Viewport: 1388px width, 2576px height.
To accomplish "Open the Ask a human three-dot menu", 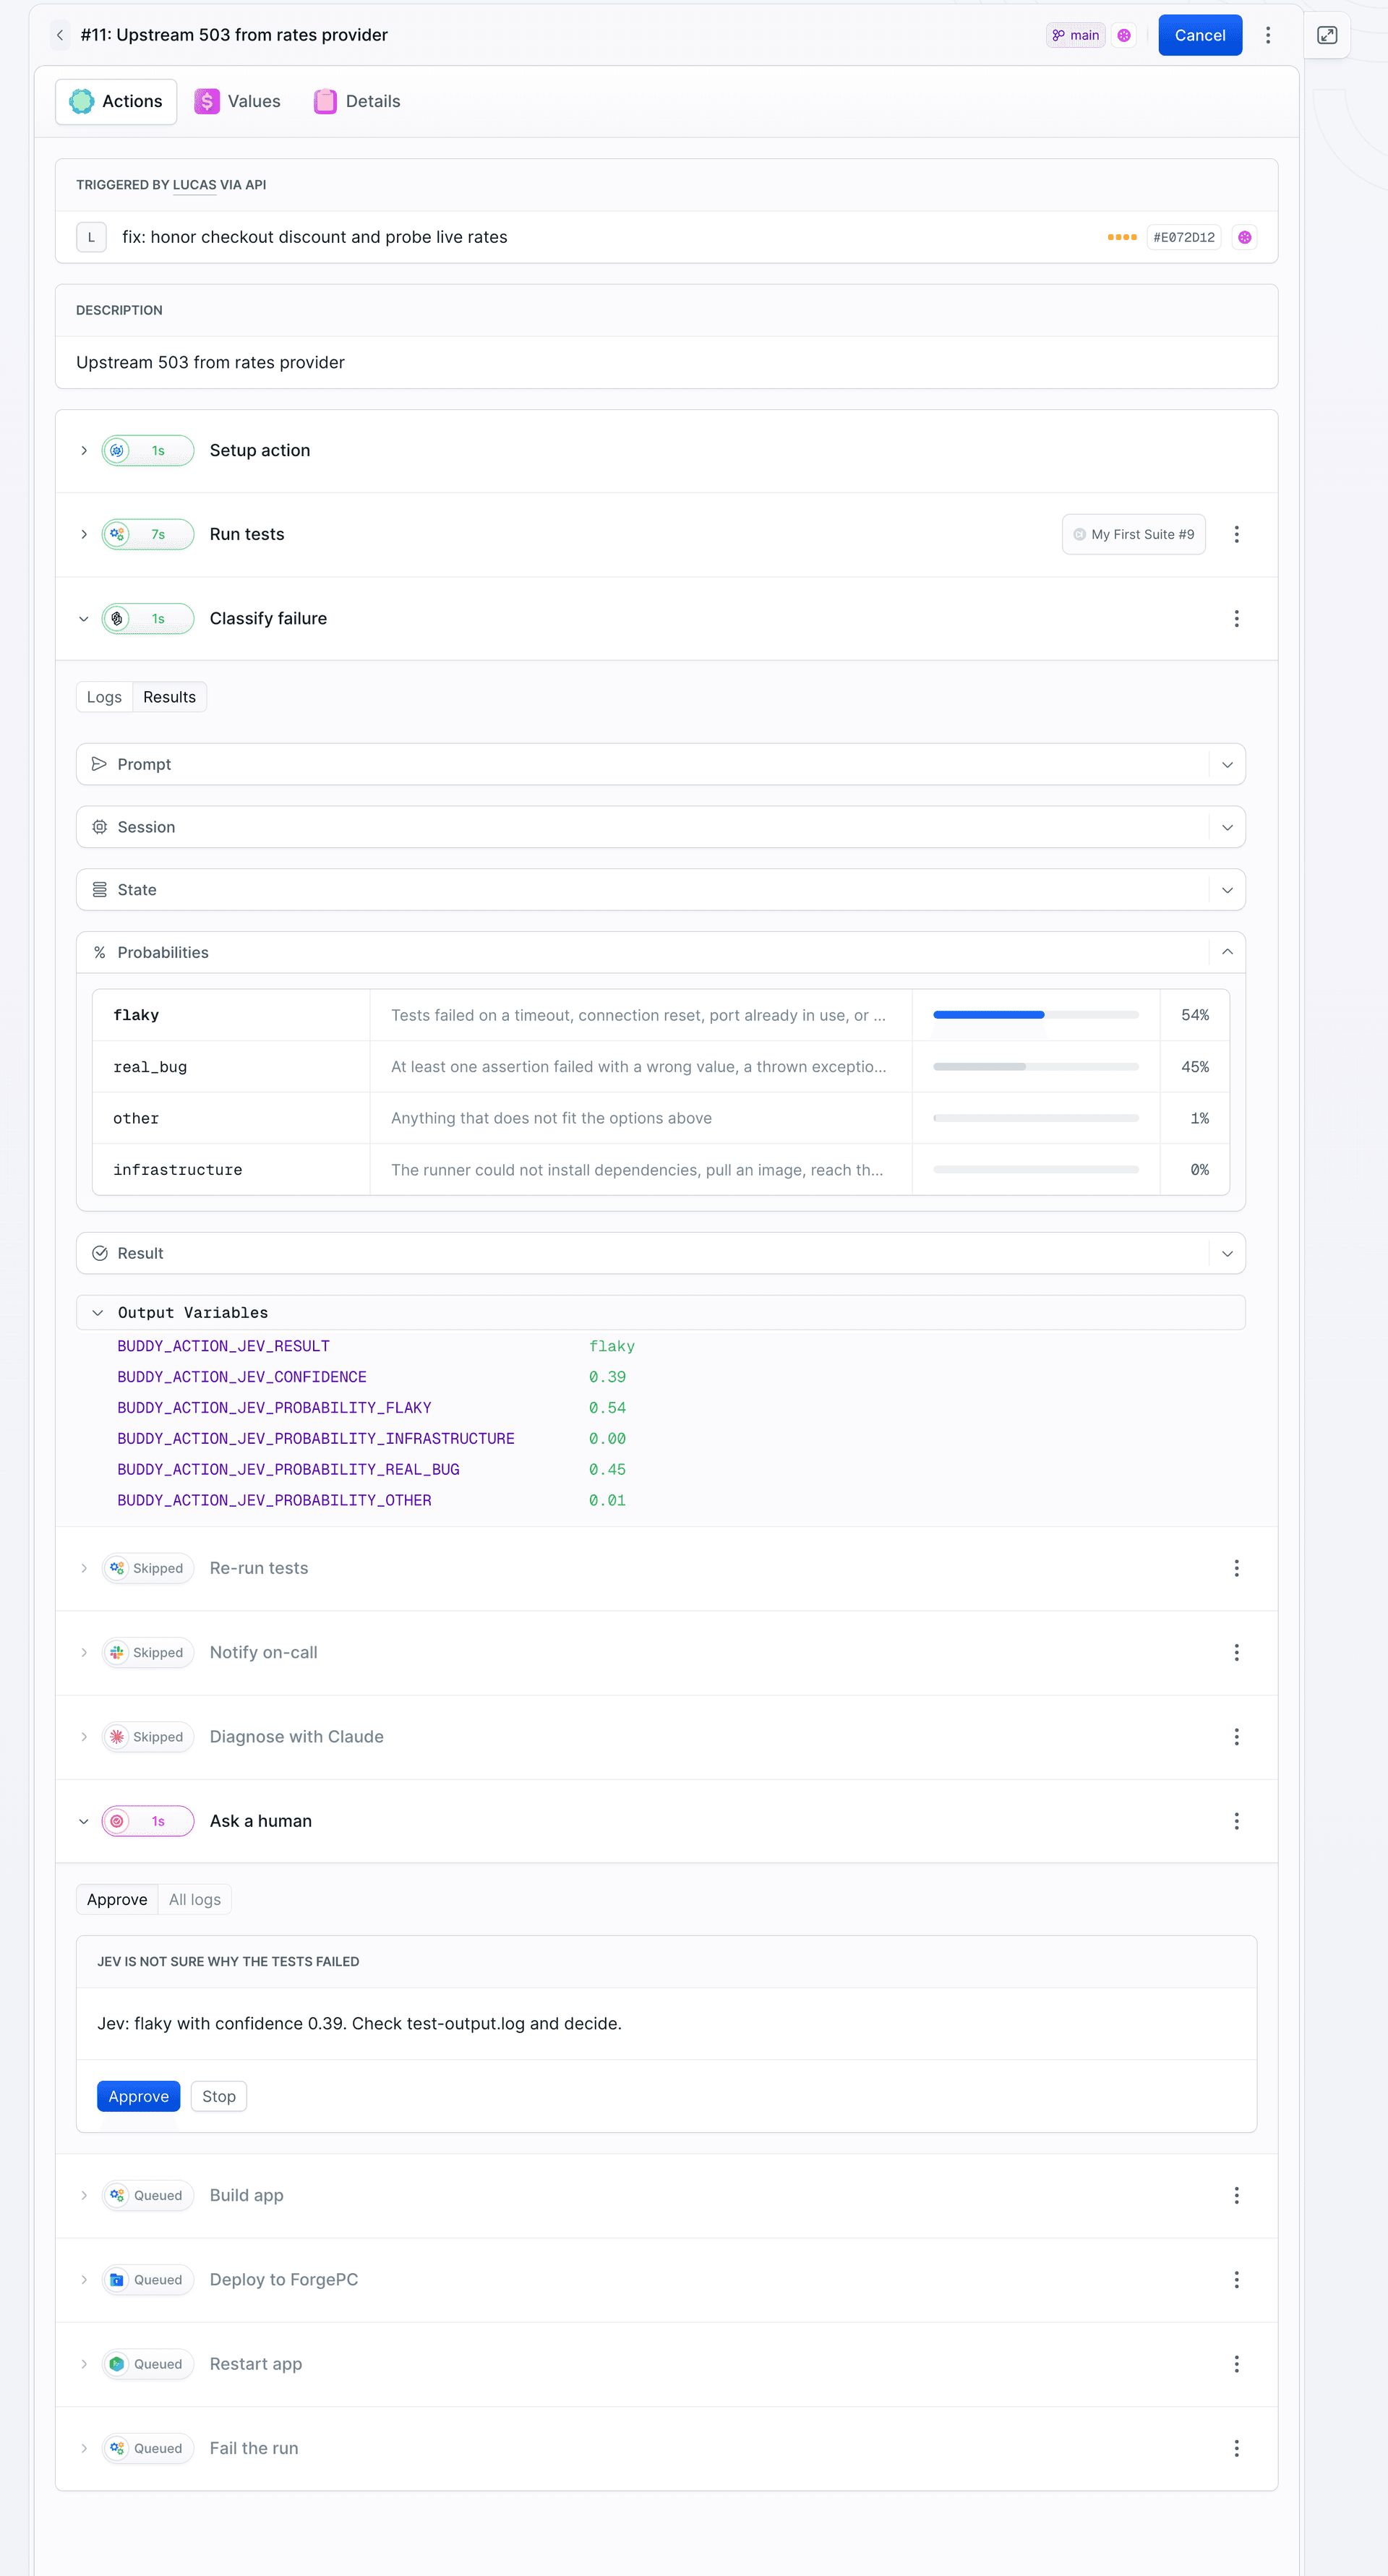I will (1236, 1821).
